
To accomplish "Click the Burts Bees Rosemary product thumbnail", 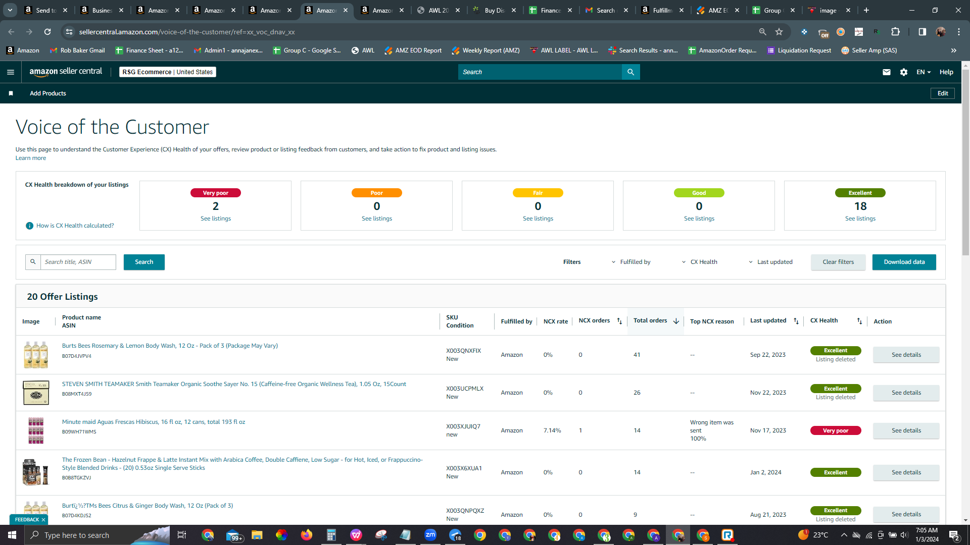I will (36, 355).
